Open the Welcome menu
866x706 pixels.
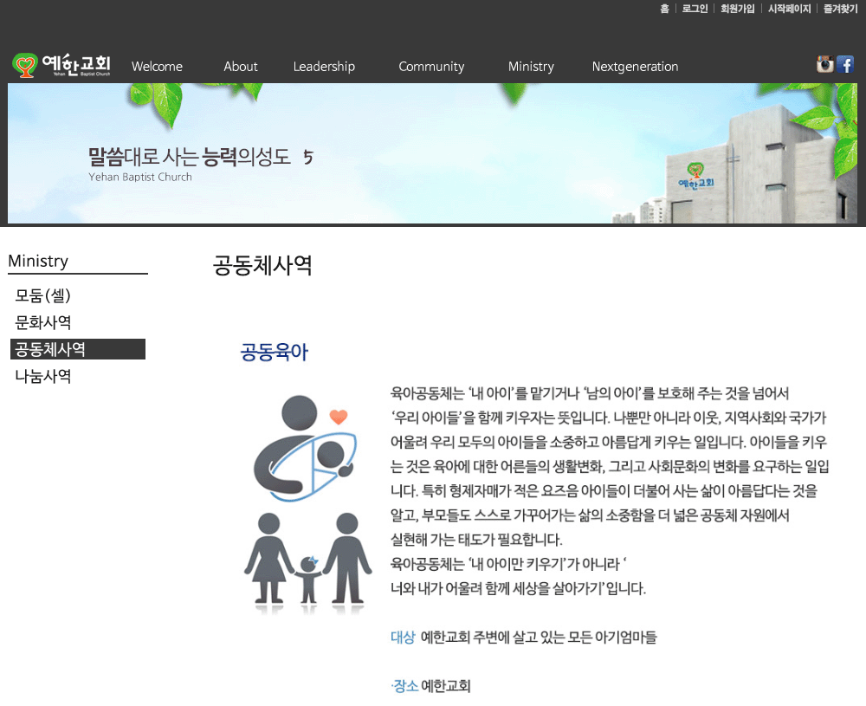coord(157,67)
